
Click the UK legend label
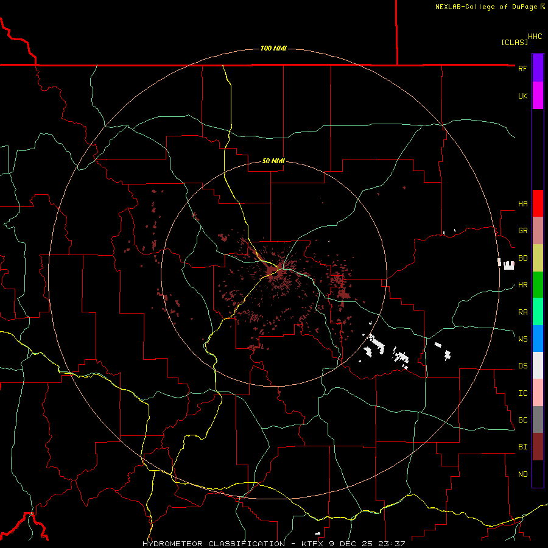(522, 96)
